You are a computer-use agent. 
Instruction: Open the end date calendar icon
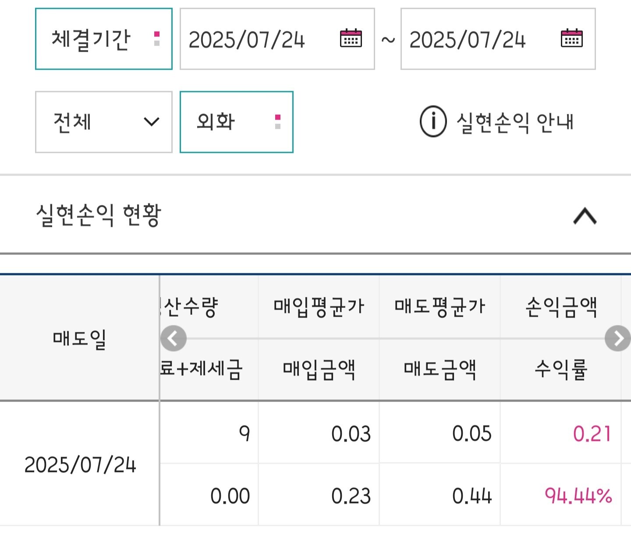(571, 39)
